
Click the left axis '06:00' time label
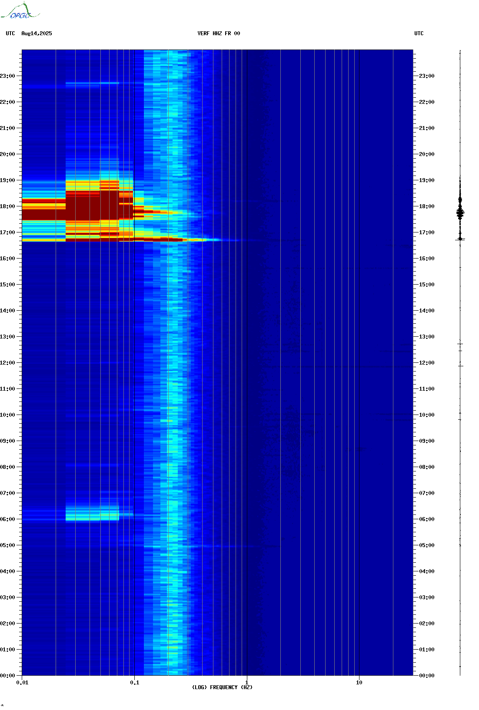coord(7,519)
